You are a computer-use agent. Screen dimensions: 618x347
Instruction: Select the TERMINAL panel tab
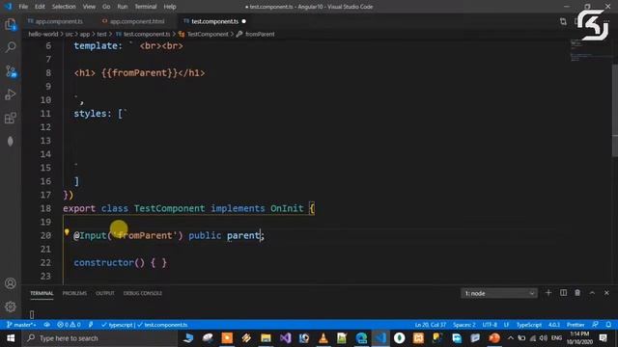pos(42,293)
